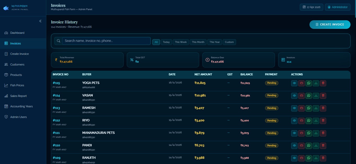
Task: Print the RAMESH invoice
Action: pos(301,108)
